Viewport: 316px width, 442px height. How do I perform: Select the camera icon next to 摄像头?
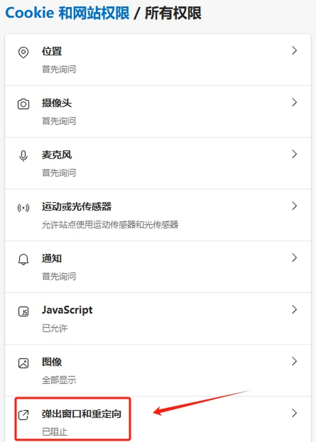click(x=23, y=104)
